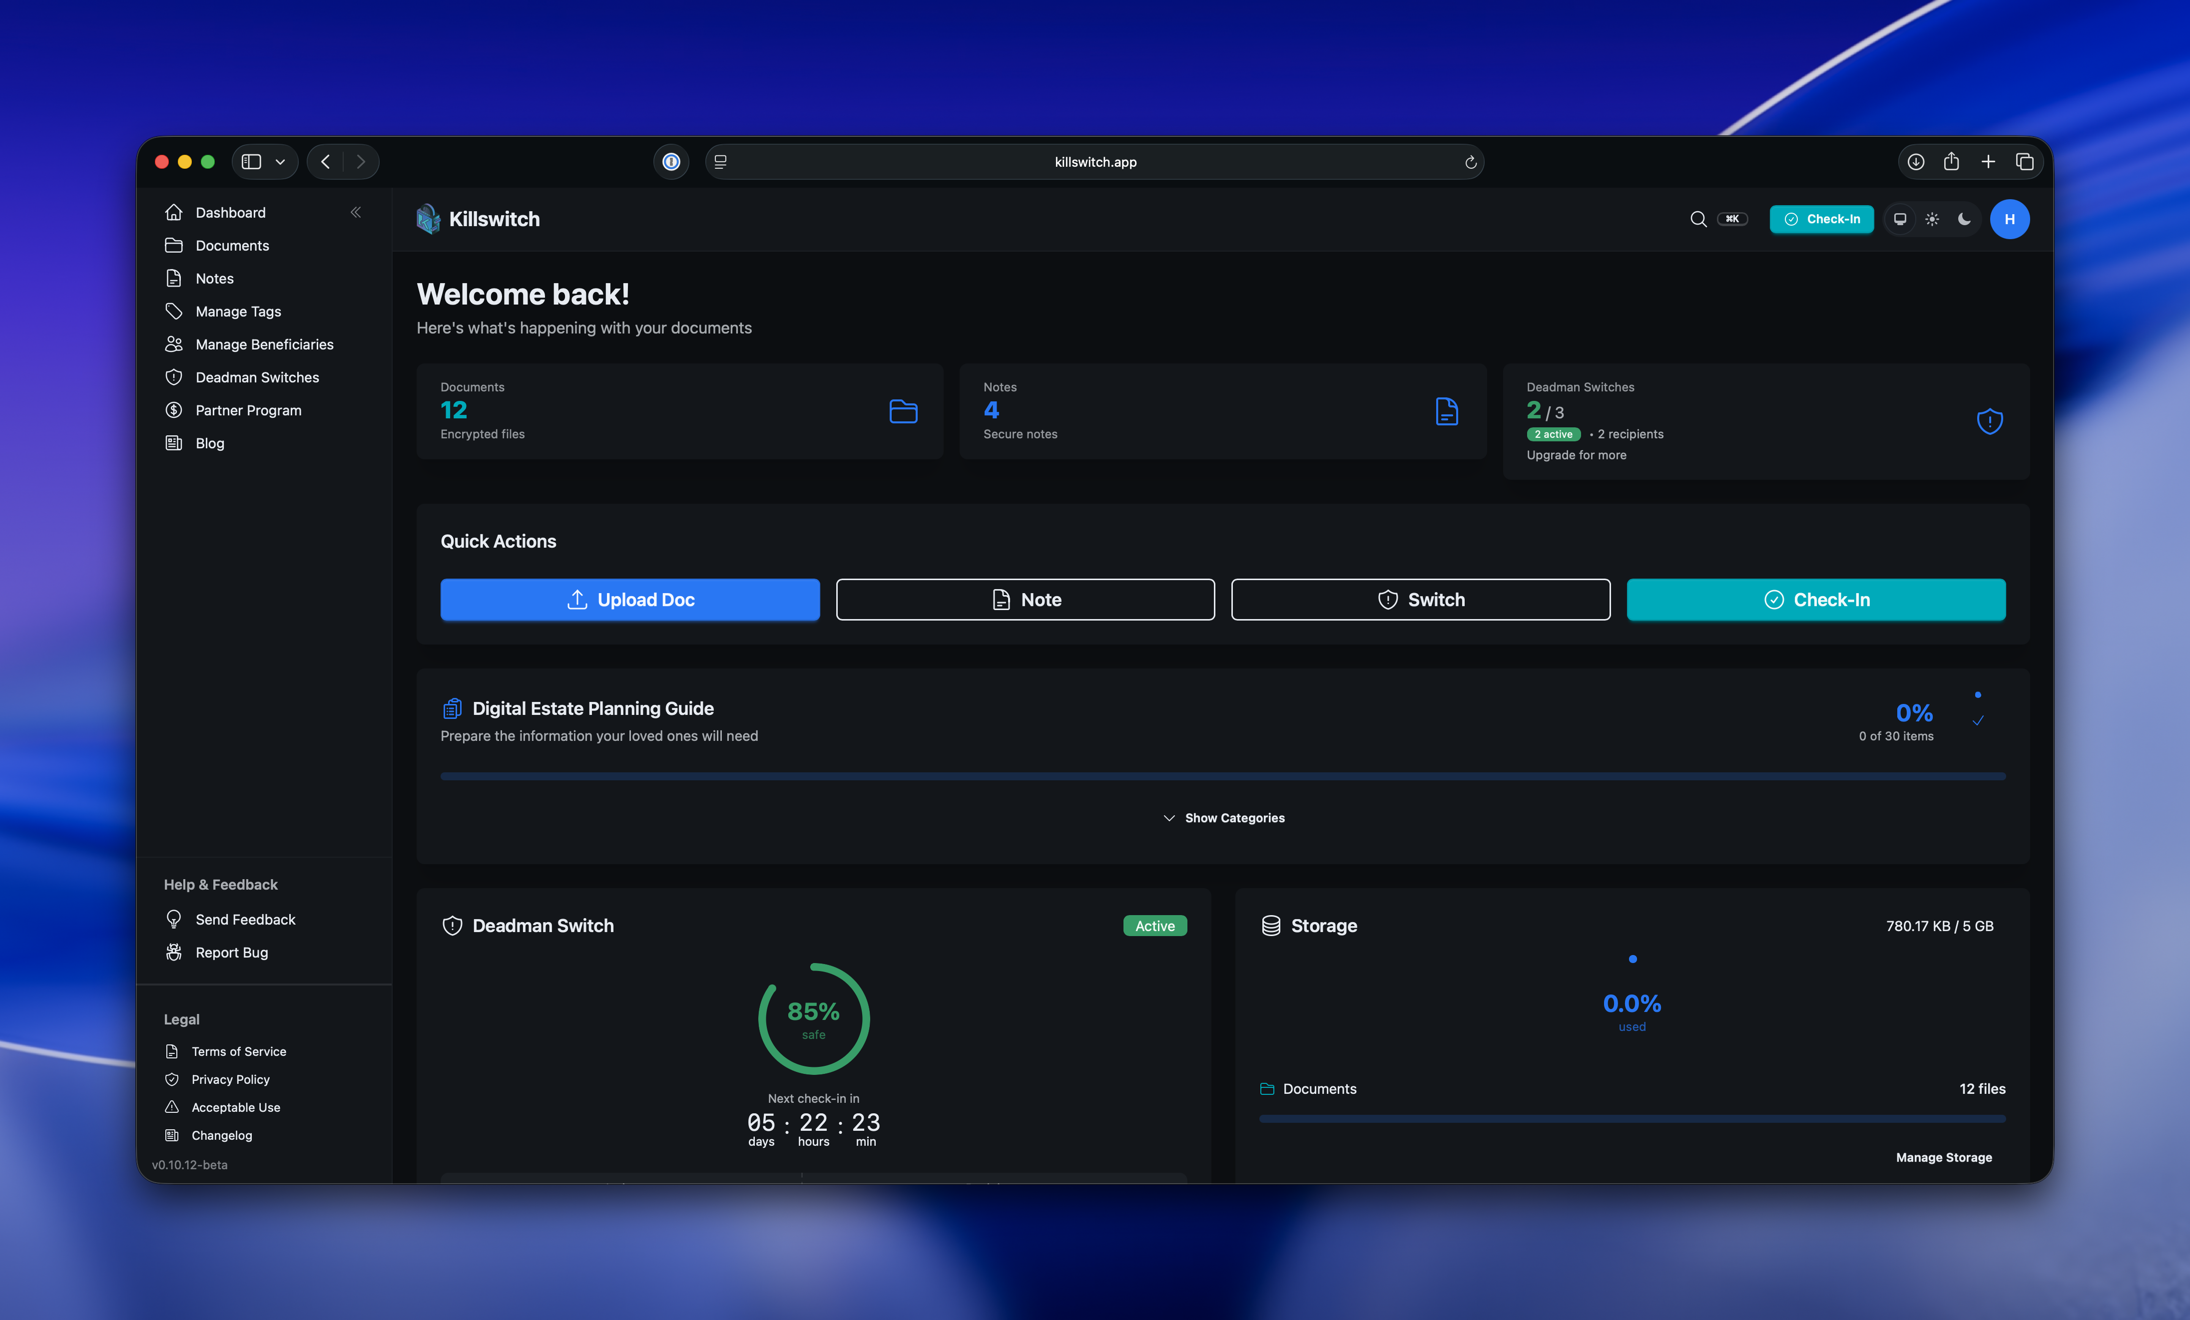Click the Upload Doc button

629,600
